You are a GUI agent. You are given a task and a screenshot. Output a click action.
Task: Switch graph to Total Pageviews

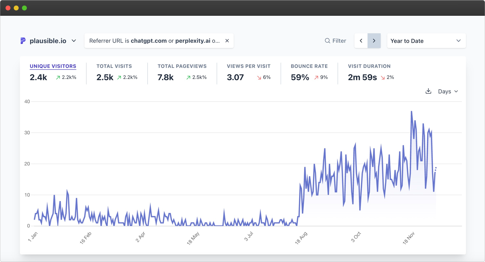tap(182, 66)
